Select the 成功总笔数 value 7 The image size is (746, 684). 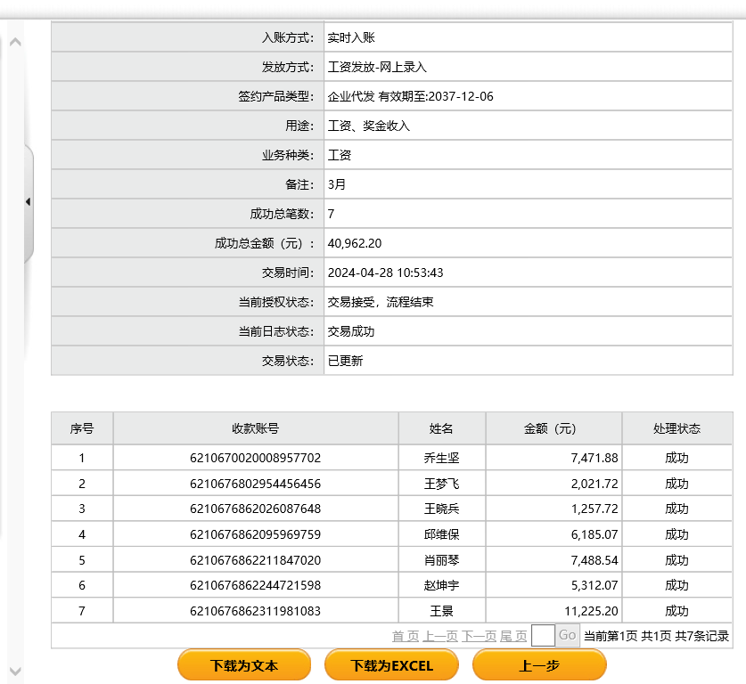(x=332, y=215)
